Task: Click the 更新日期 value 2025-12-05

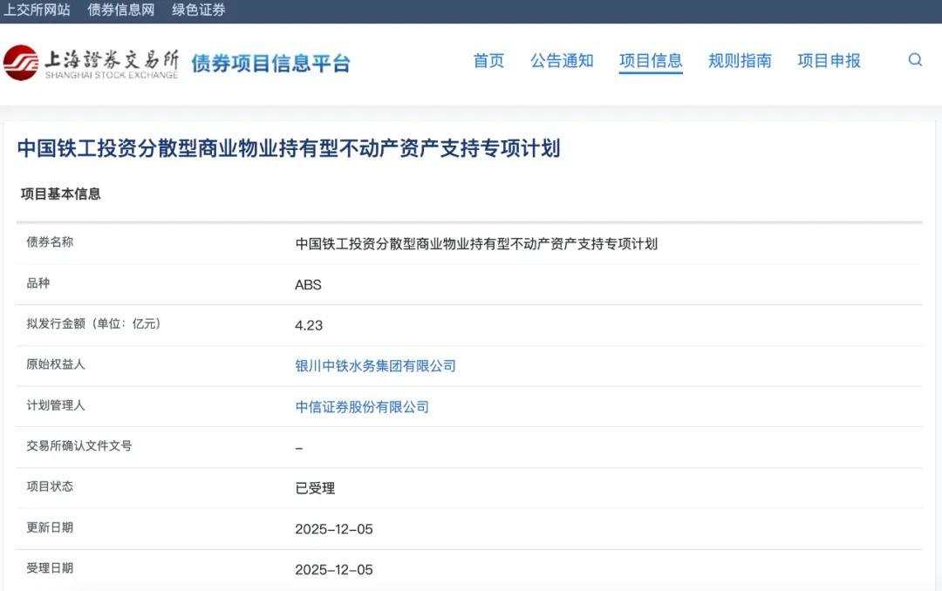Action: click(334, 529)
